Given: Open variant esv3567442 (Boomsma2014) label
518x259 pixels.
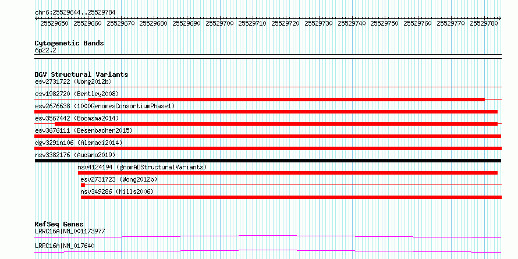Looking at the screenshot, I should (77, 118).
